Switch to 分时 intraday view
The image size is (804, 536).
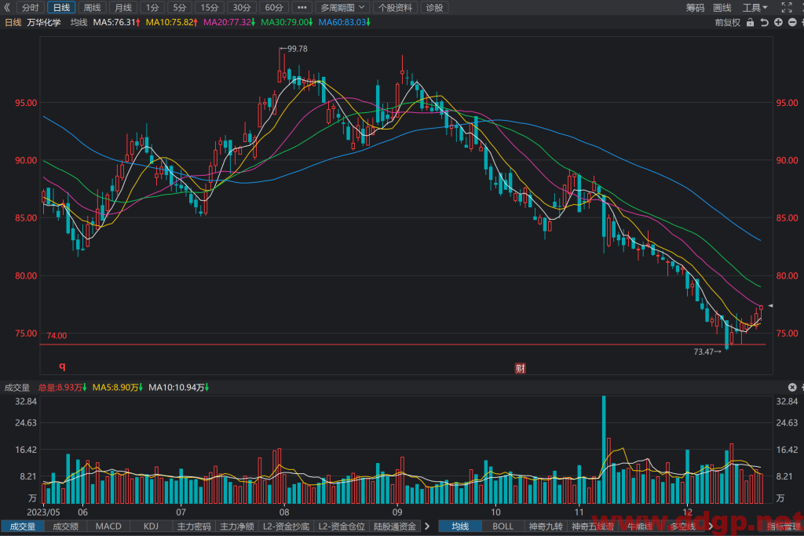click(x=31, y=8)
